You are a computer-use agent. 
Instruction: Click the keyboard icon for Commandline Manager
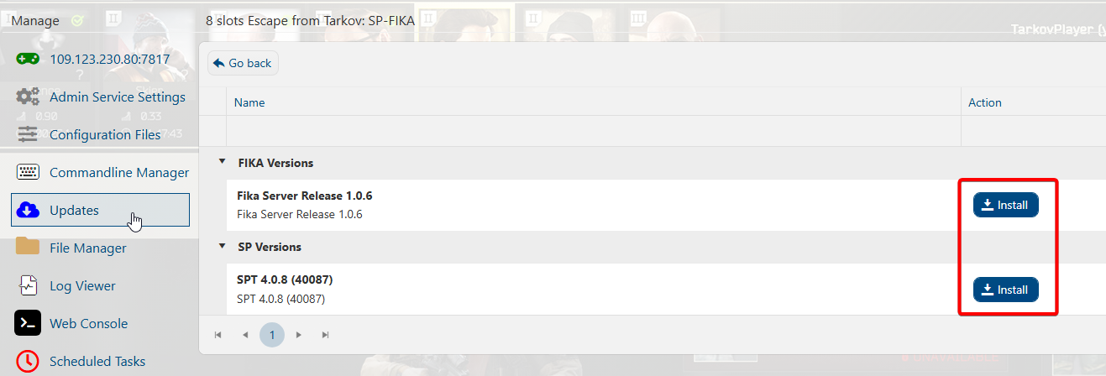[x=28, y=172]
